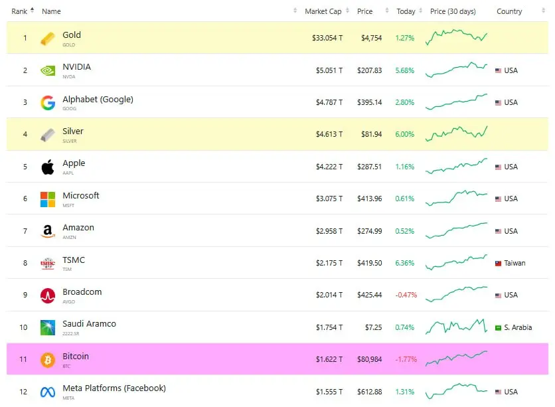The height and width of the screenshot is (407, 555).
Task: Click the Gold bar icon
Action: (48, 39)
